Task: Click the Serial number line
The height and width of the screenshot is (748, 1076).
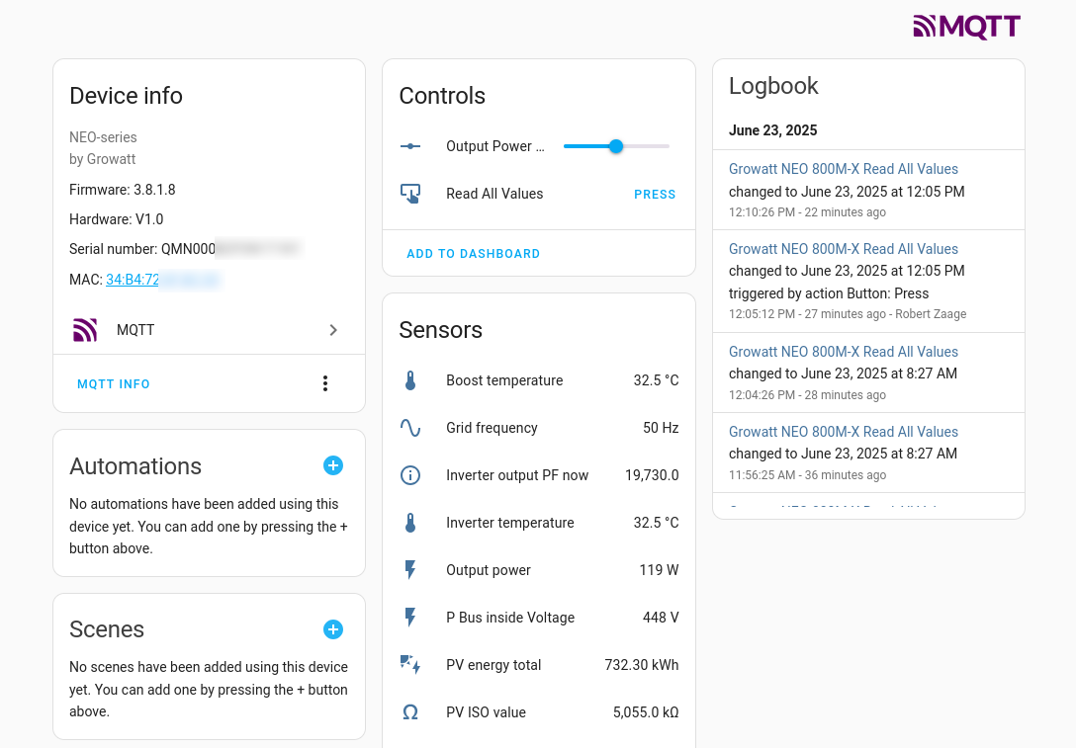Action: [184, 249]
